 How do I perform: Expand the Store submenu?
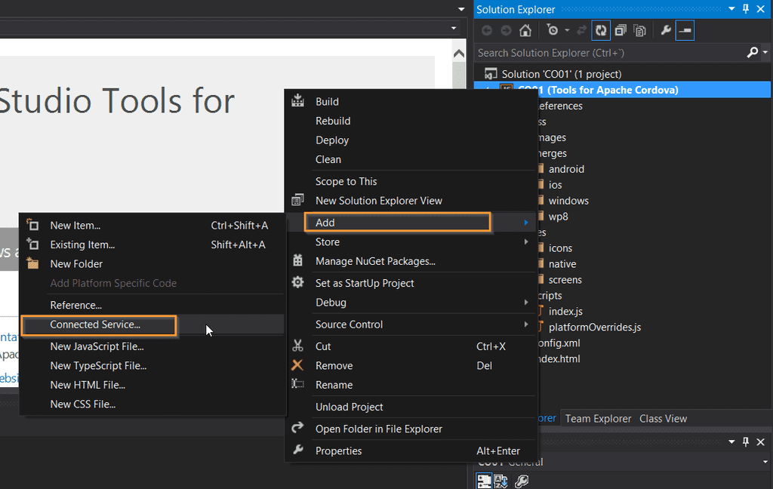(410, 241)
